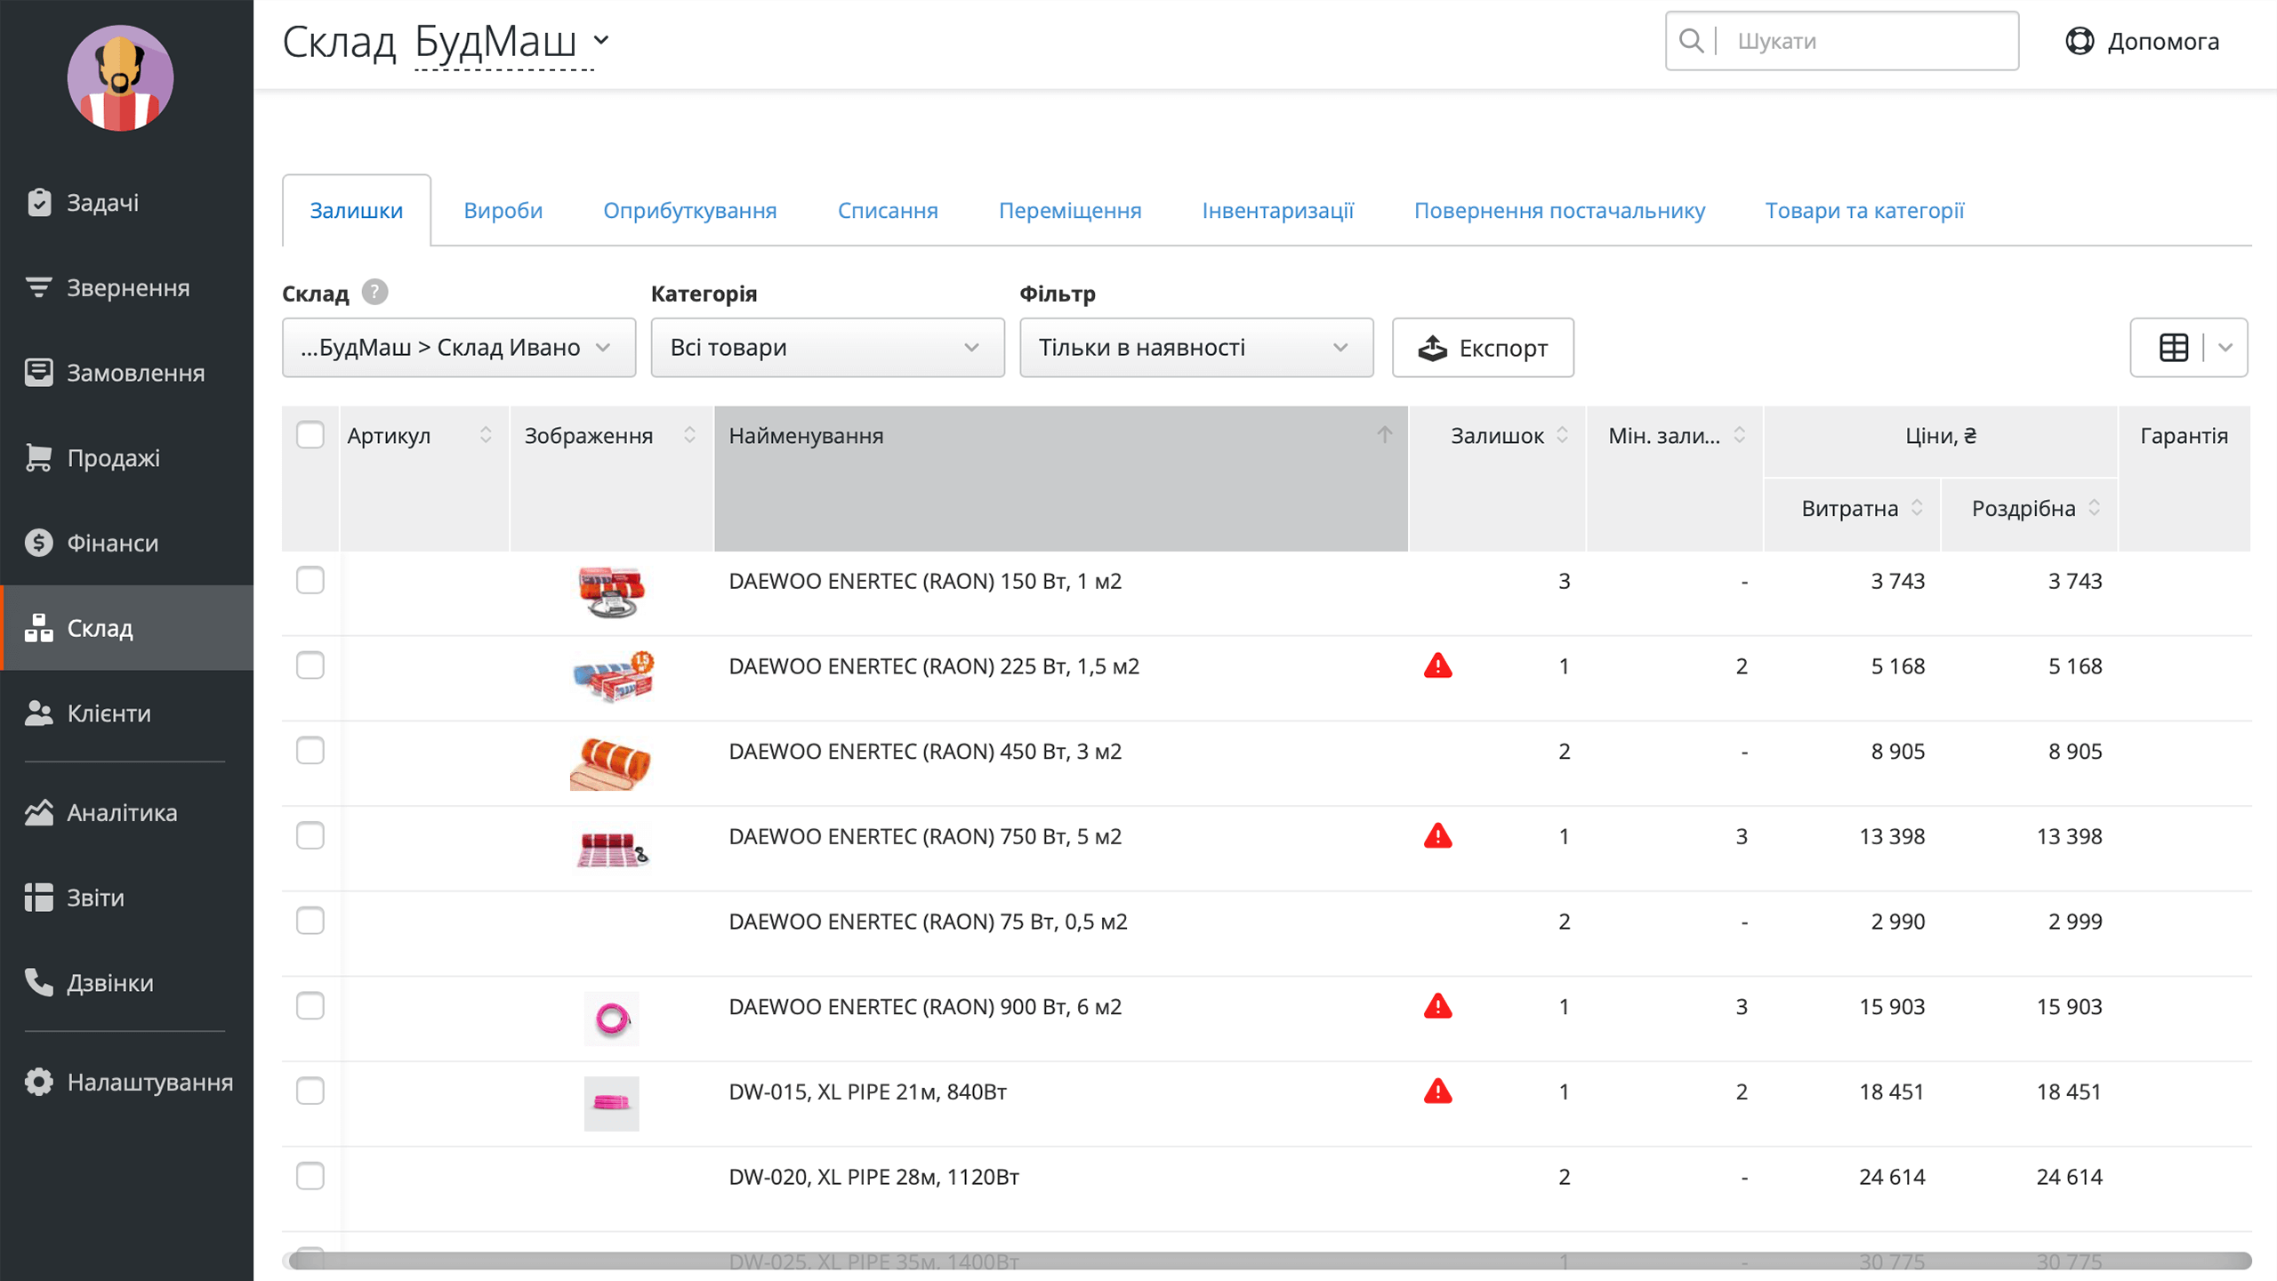Check the RAON 150 Вт, 1 м2 row
Viewport: 2277px width, 1281px height.
click(x=310, y=580)
